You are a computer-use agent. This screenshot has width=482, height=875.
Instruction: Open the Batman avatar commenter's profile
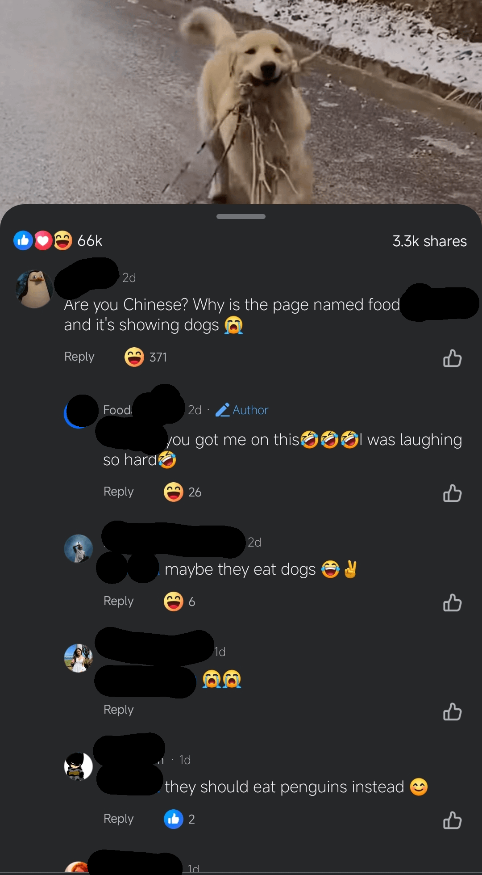(x=79, y=766)
